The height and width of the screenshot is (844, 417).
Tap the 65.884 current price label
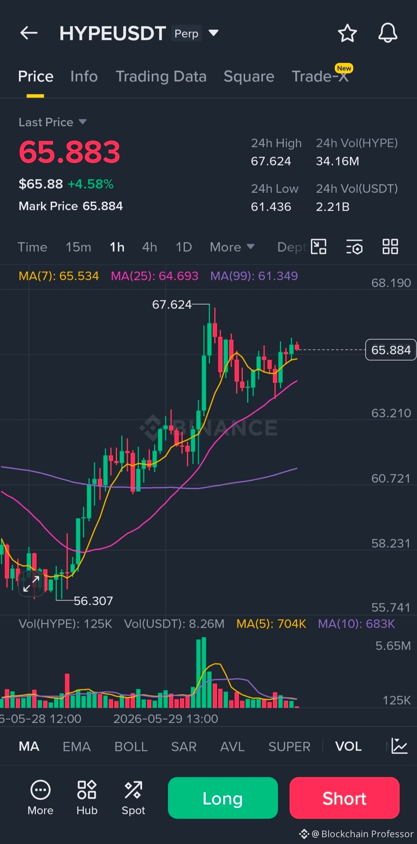[x=391, y=350]
